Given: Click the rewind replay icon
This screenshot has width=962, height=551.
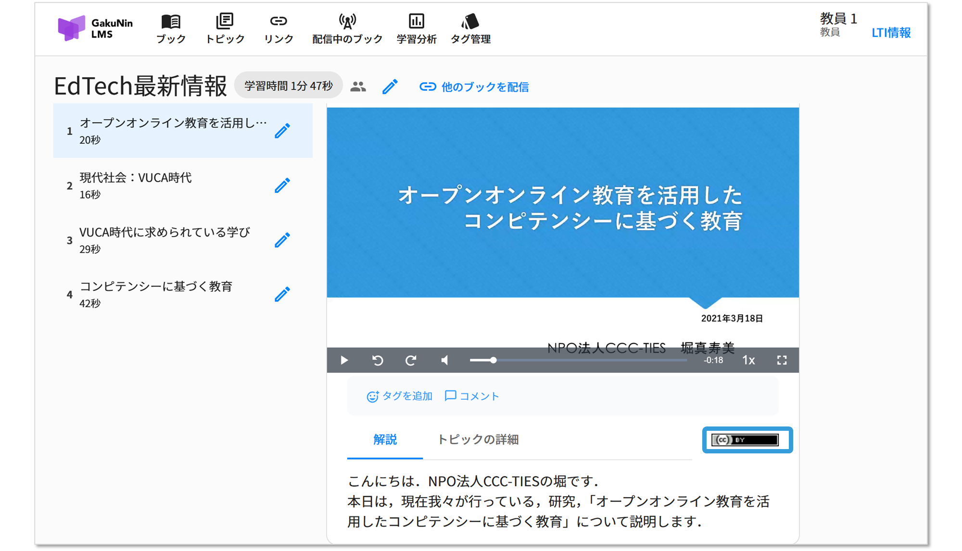Looking at the screenshot, I should tap(378, 360).
